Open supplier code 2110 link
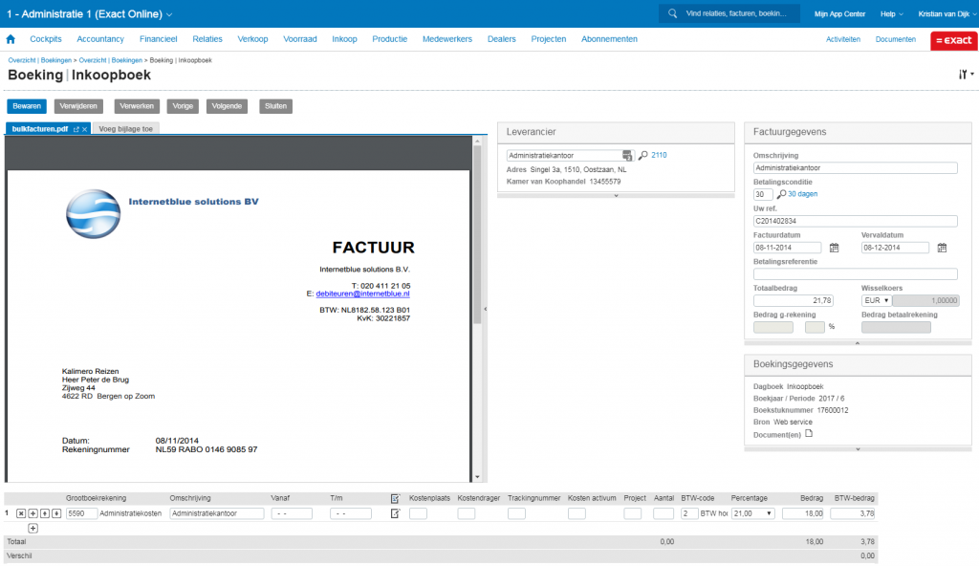The image size is (979, 566). (x=659, y=156)
